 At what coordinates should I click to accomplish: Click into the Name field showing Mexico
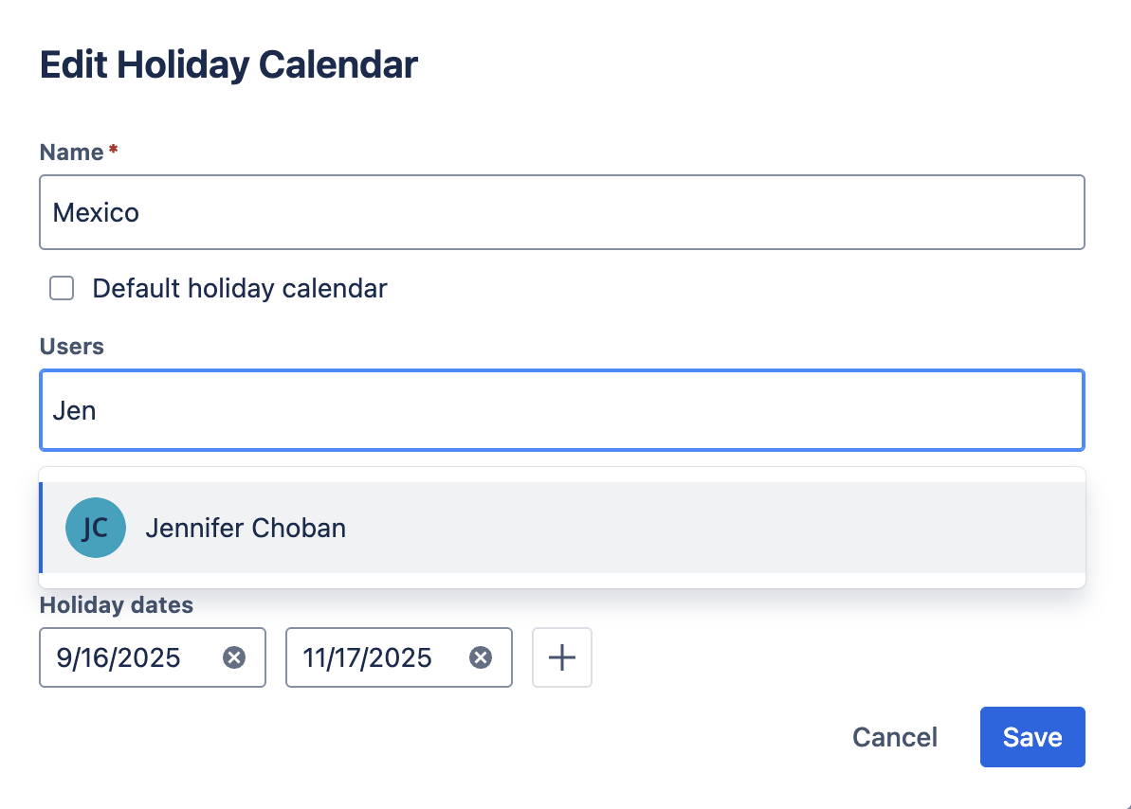(x=561, y=212)
